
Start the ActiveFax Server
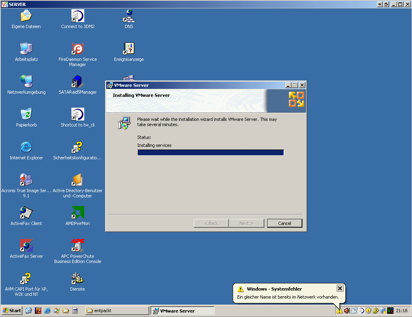pos(26,245)
